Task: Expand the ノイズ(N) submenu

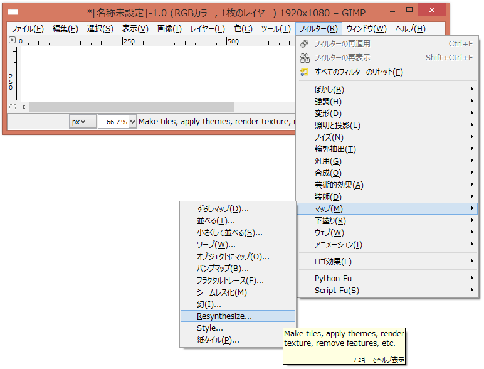Action: pyautogui.click(x=387, y=137)
